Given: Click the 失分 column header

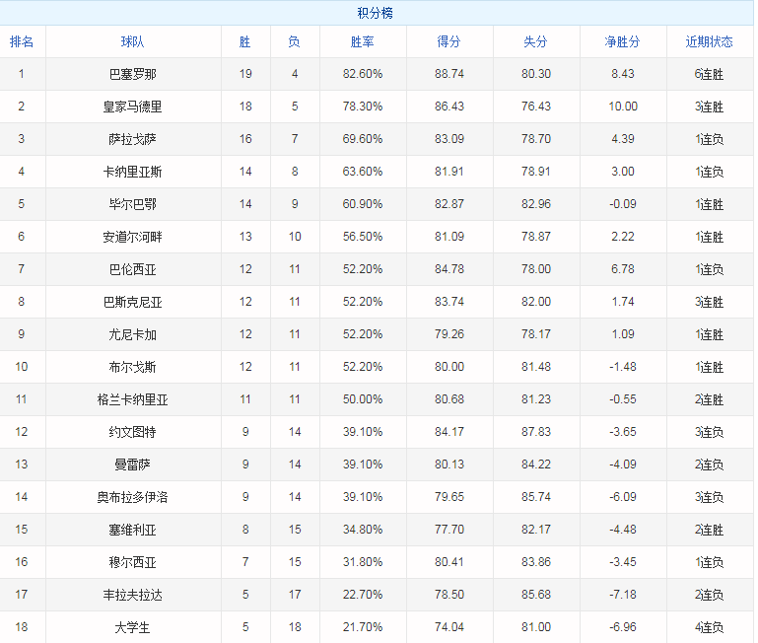Looking at the screenshot, I should [x=535, y=41].
